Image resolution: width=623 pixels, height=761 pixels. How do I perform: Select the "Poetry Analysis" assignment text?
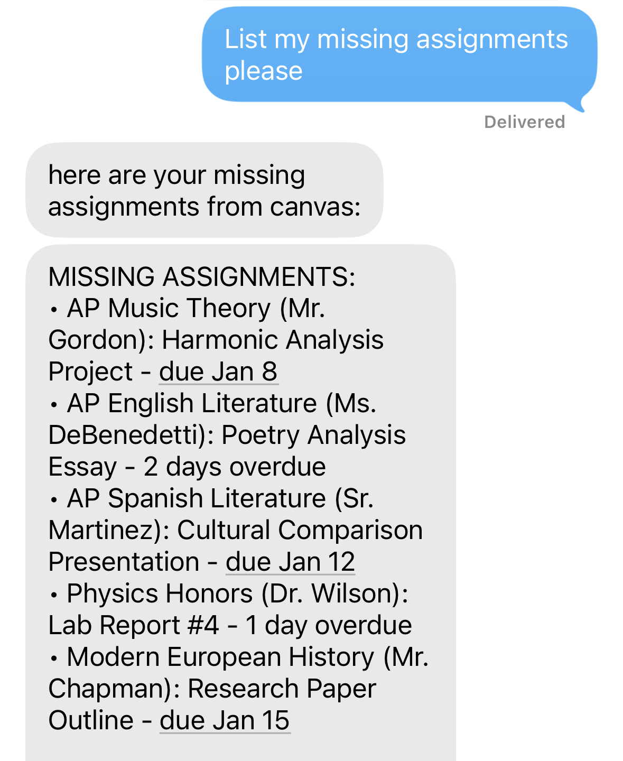[313, 435]
